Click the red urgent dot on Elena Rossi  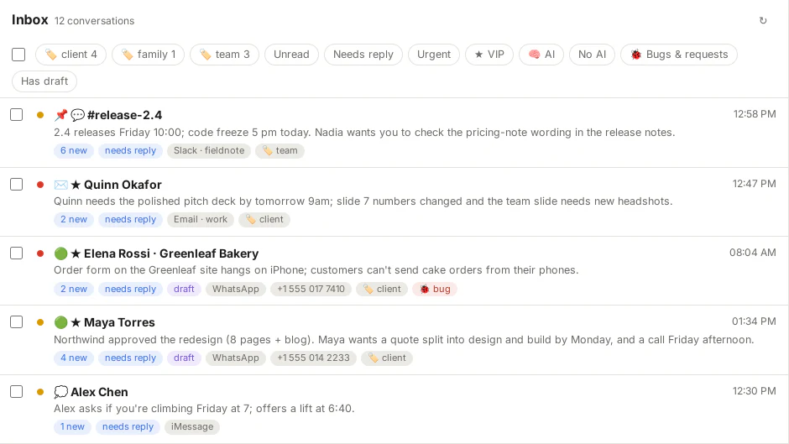[40, 253]
